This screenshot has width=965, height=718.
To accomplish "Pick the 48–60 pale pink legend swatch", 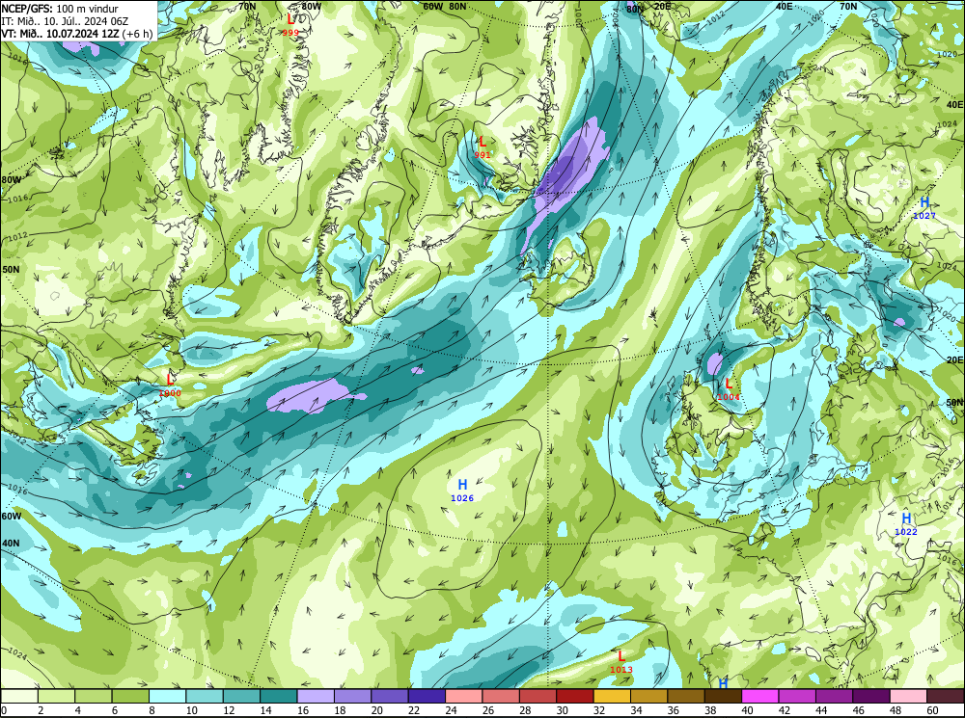I will coord(908,696).
